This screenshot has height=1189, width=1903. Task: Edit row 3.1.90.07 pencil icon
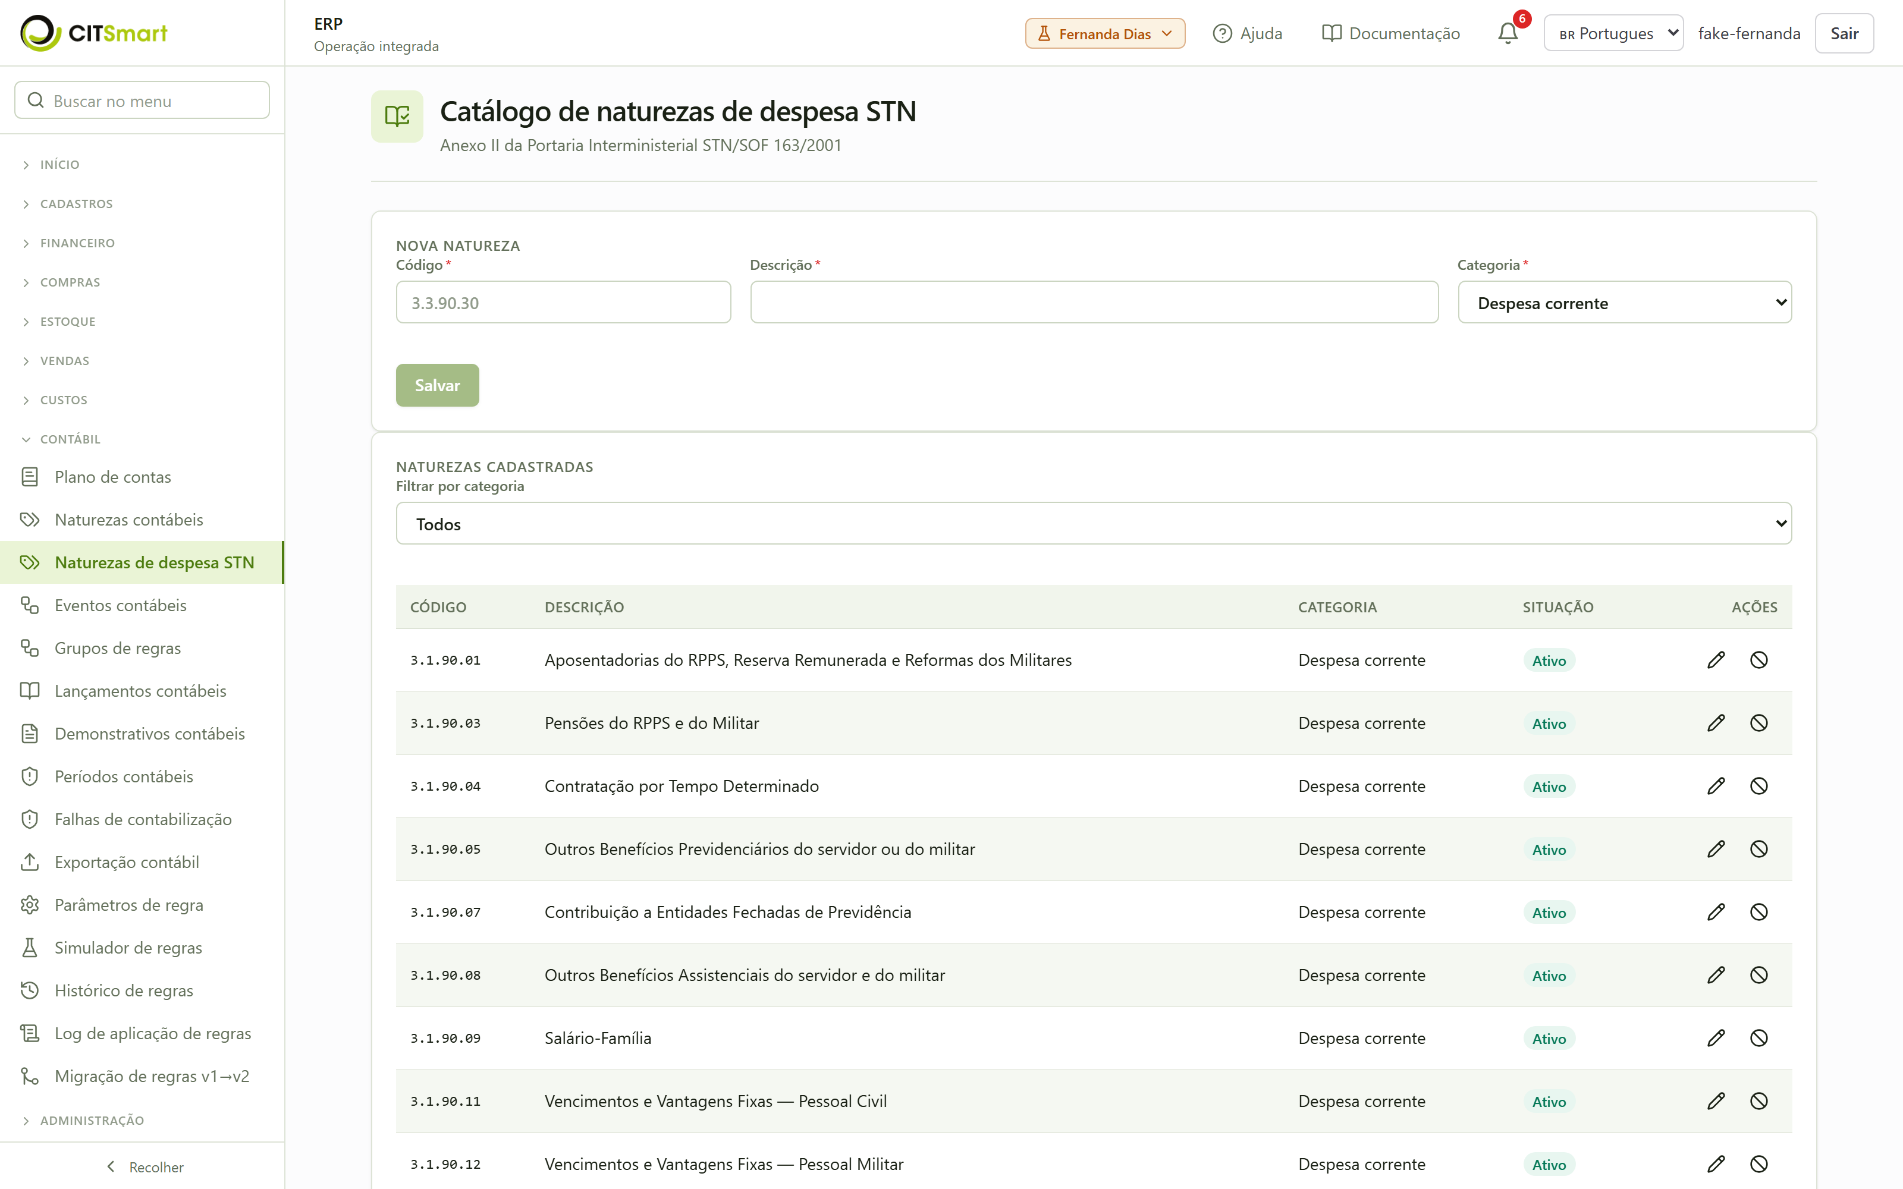pyautogui.click(x=1716, y=911)
